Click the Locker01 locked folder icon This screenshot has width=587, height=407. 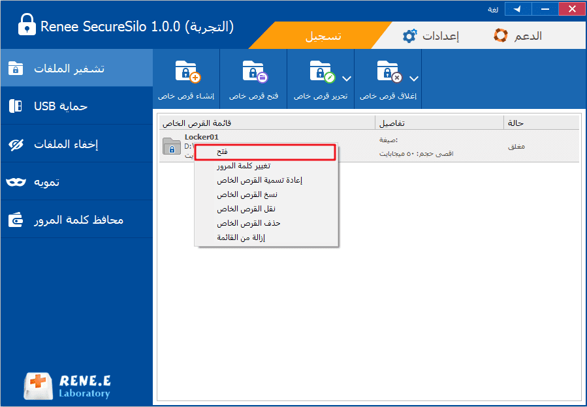(172, 146)
